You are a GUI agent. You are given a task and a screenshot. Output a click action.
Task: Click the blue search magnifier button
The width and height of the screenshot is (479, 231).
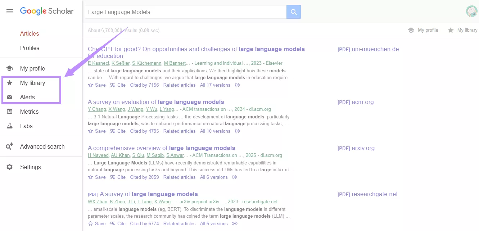coord(294,12)
